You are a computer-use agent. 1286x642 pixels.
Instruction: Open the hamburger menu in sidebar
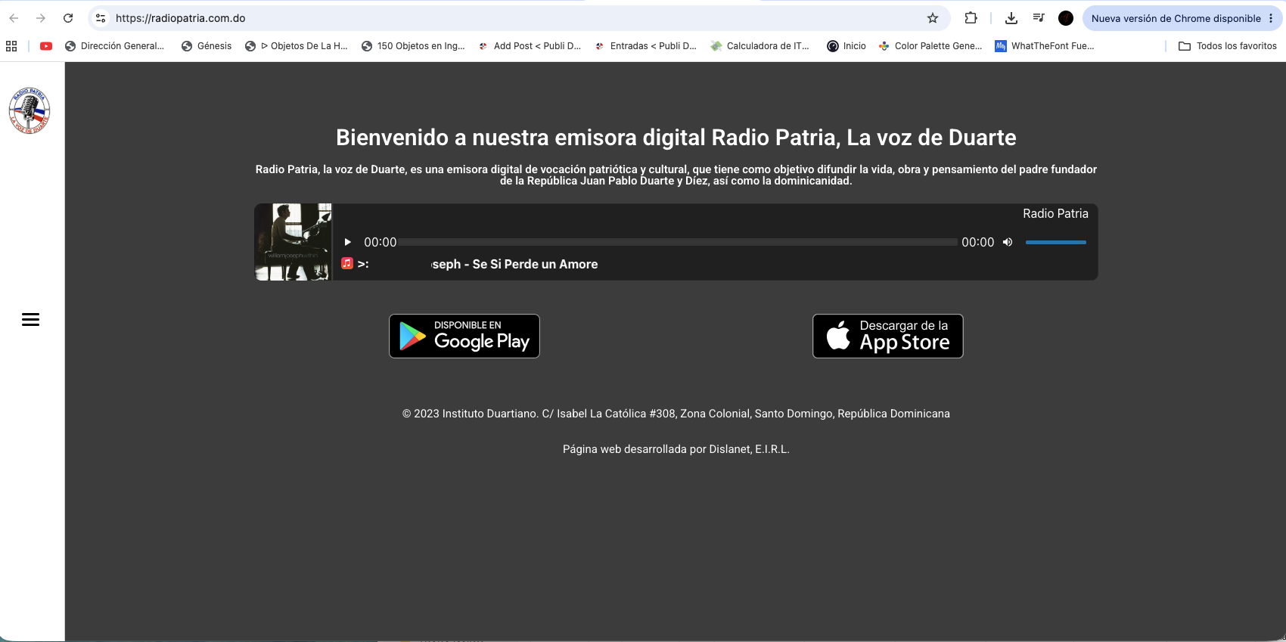click(30, 320)
